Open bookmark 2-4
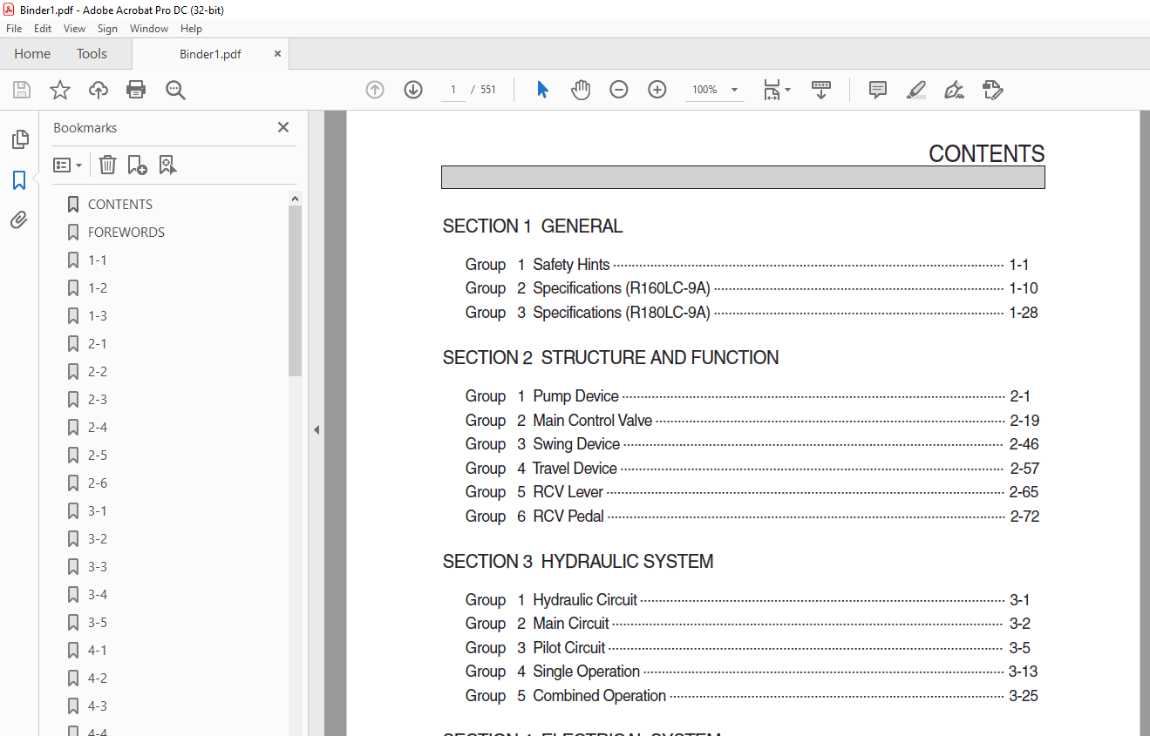Viewport: 1150px width, 736px height. [98, 428]
